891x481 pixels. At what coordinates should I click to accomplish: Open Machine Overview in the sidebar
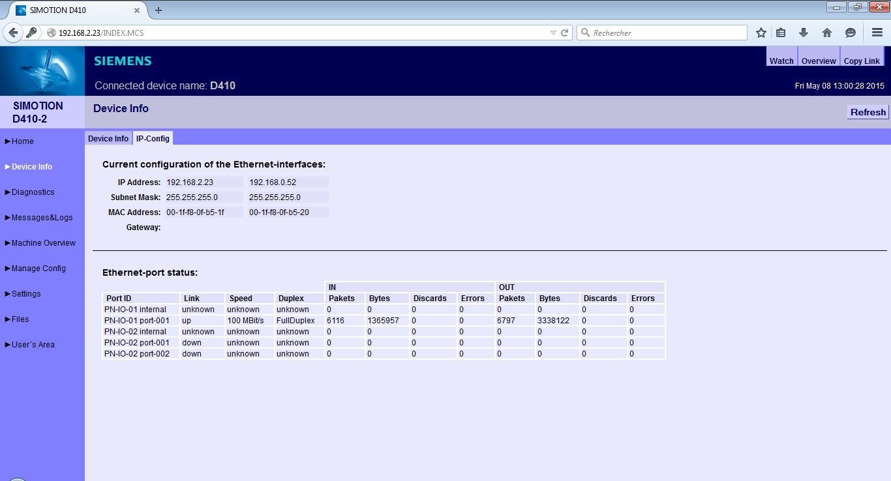click(x=44, y=243)
